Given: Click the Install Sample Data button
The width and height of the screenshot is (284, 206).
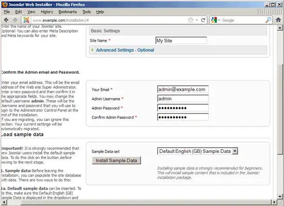Looking at the screenshot, I should (116, 161).
